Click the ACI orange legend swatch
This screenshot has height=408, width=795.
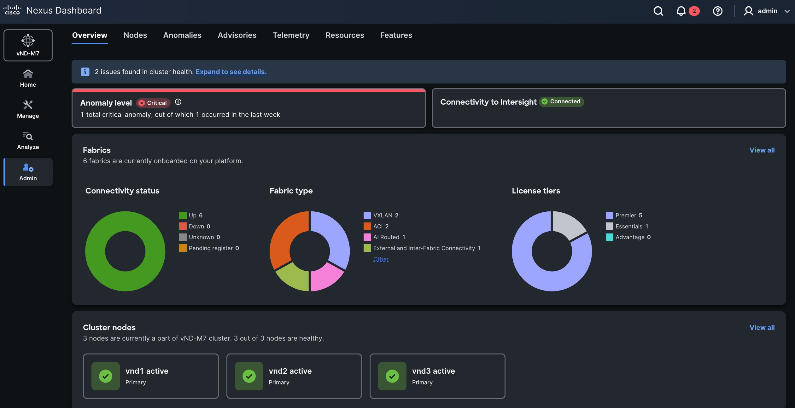[x=367, y=227]
